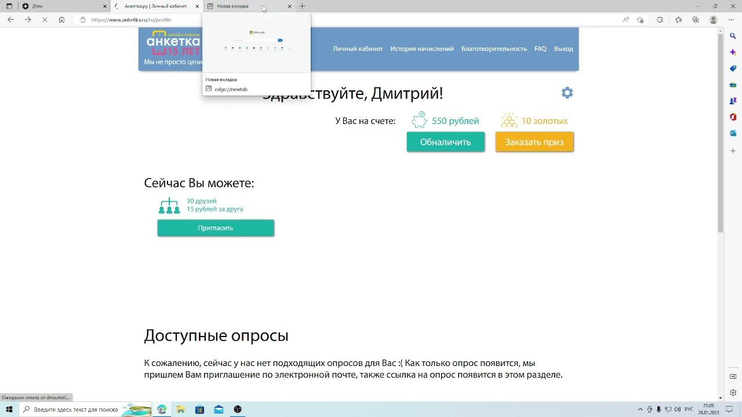Open История начислений in the site menu
This screenshot has width=742, height=417.
point(422,49)
